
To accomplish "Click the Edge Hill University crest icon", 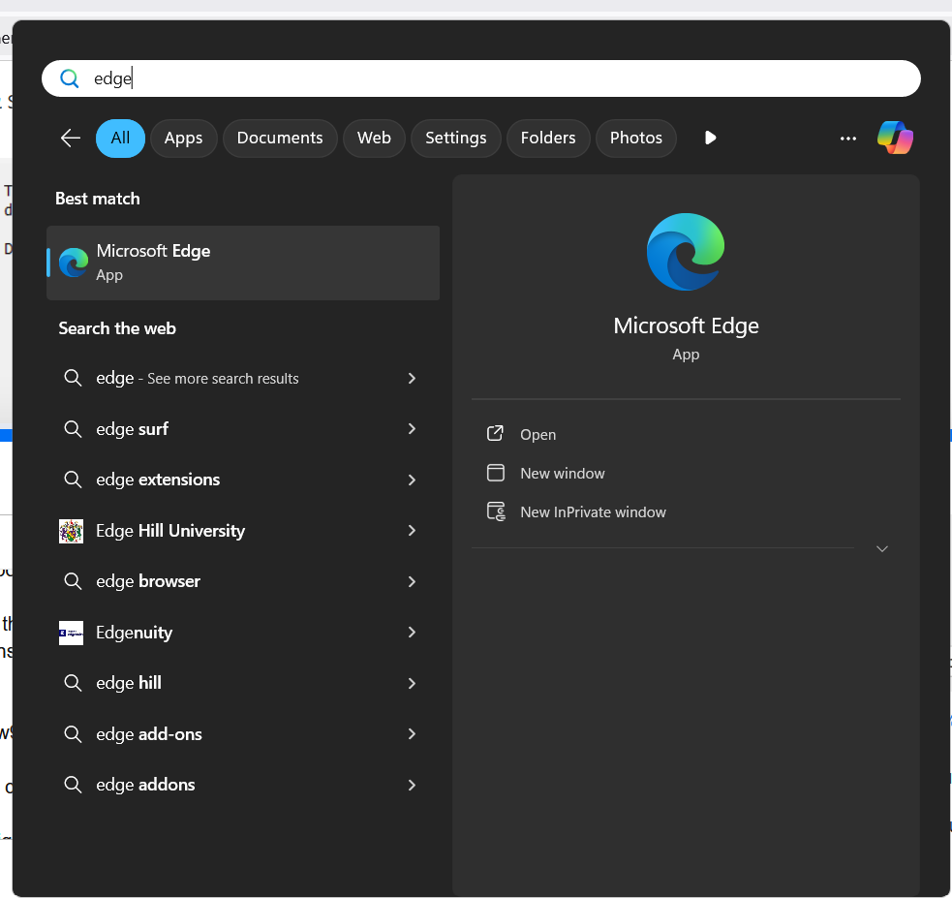I will (71, 531).
